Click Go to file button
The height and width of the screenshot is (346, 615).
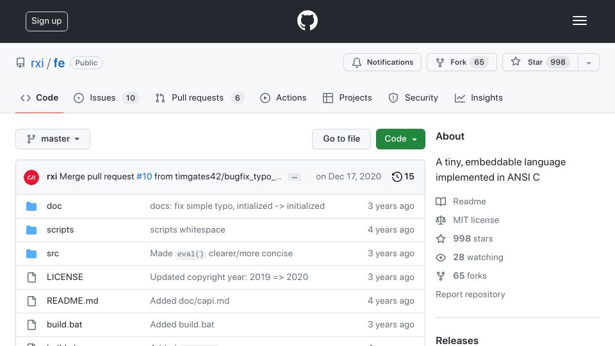click(x=341, y=139)
